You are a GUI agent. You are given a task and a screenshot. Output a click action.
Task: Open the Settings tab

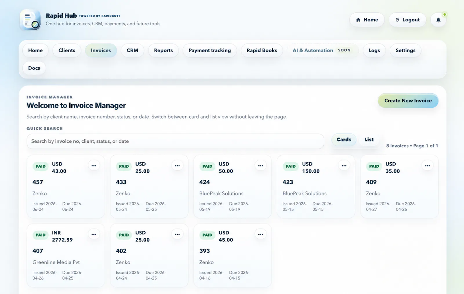click(405, 50)
